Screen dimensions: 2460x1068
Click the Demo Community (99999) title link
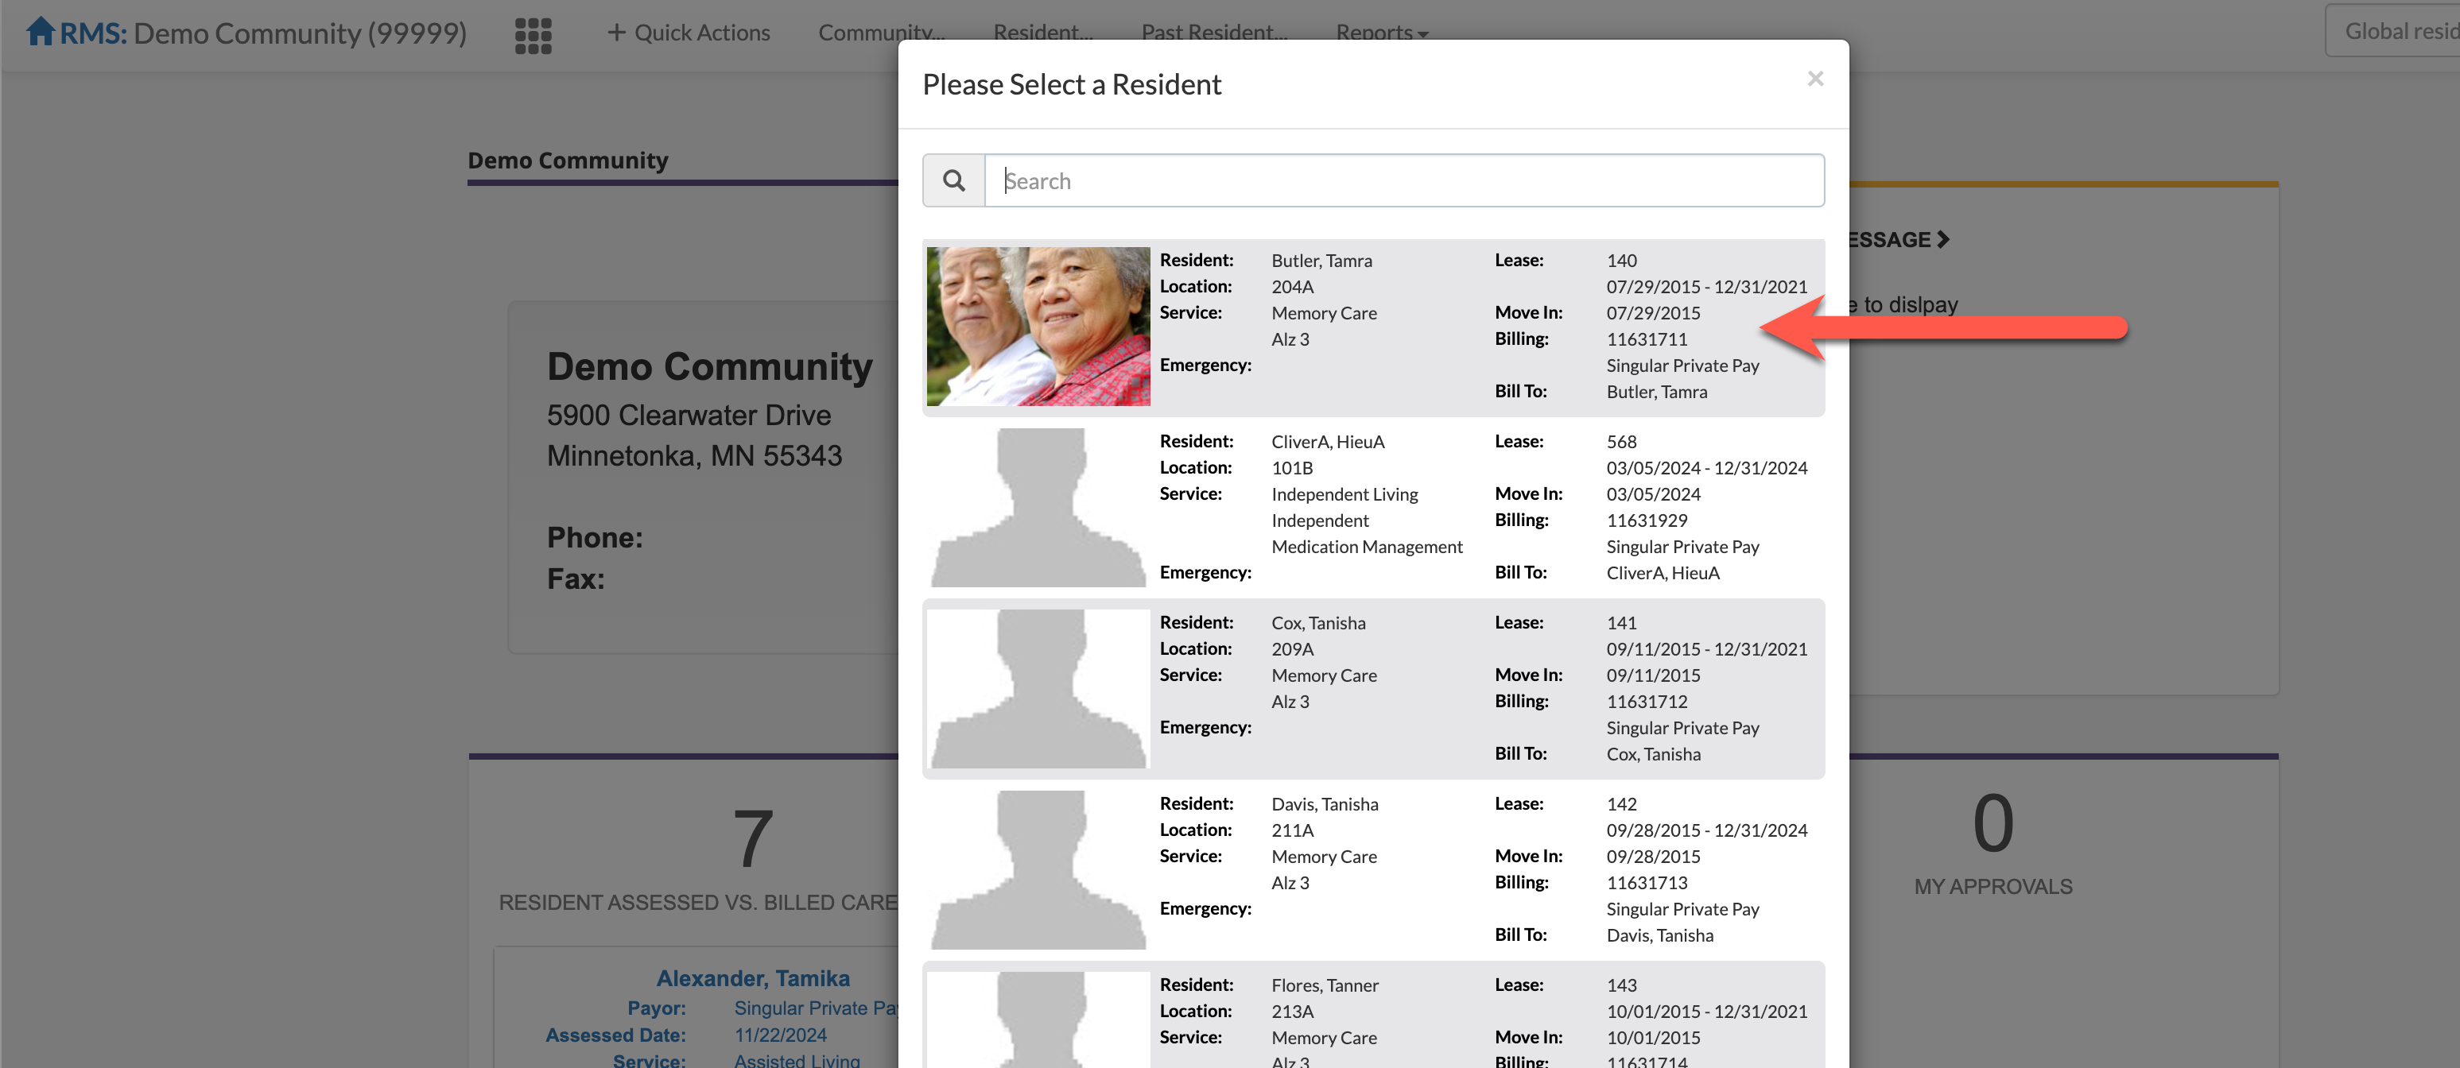click(x=299, y=33)
